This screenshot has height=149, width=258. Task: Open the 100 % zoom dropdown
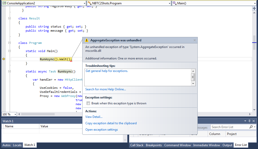15,114
